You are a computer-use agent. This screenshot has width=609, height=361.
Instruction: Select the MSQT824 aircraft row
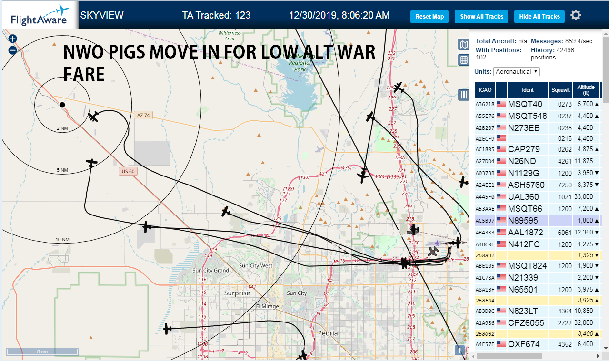pos(538,265)
